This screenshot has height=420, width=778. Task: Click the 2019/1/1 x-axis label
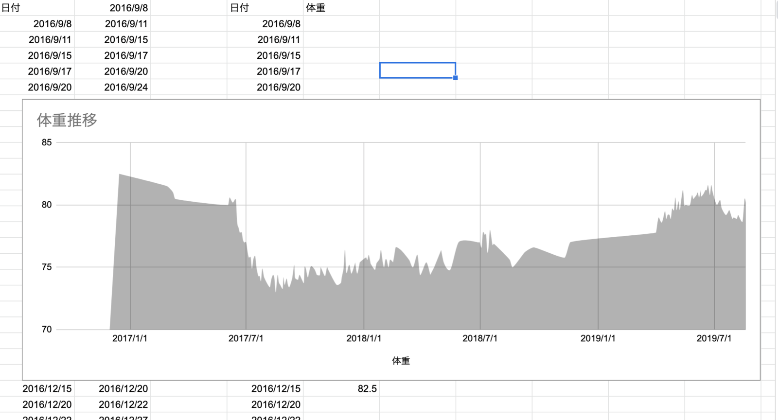(598, 338)
